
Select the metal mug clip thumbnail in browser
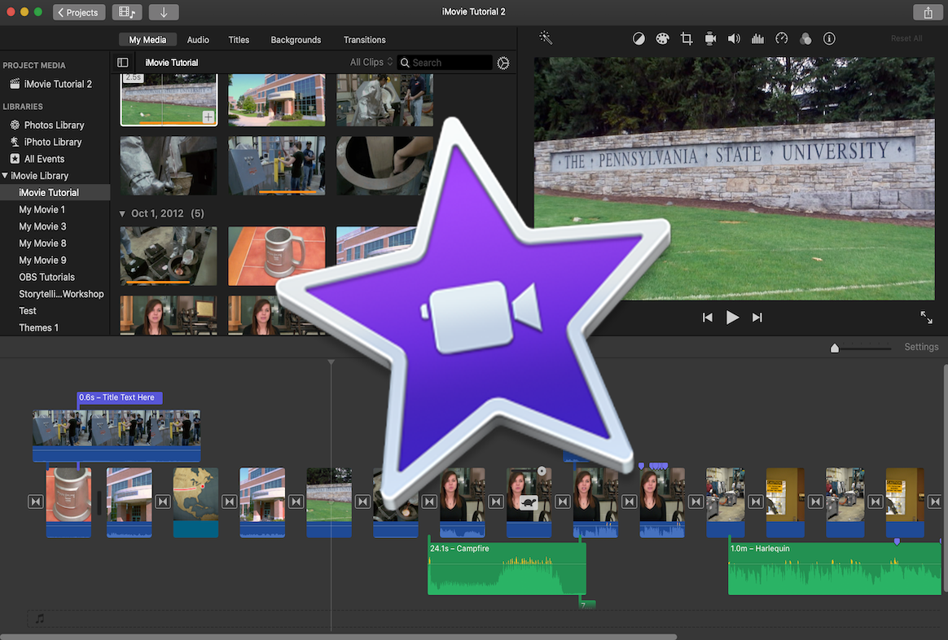(276, 256)
